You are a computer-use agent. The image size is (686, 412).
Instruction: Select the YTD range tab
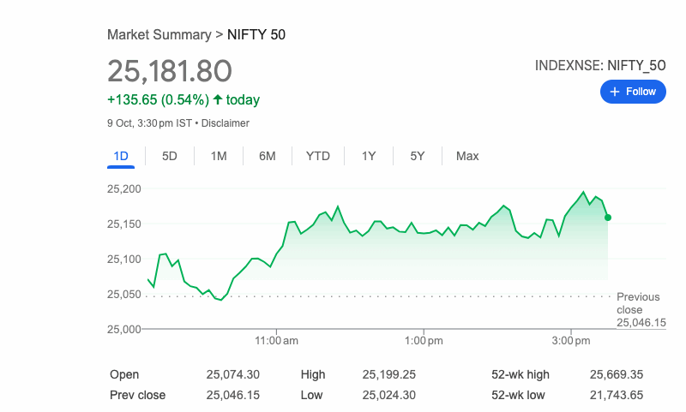point(318,156)
